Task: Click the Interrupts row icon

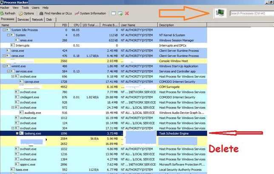Action: tap(12, 45)
